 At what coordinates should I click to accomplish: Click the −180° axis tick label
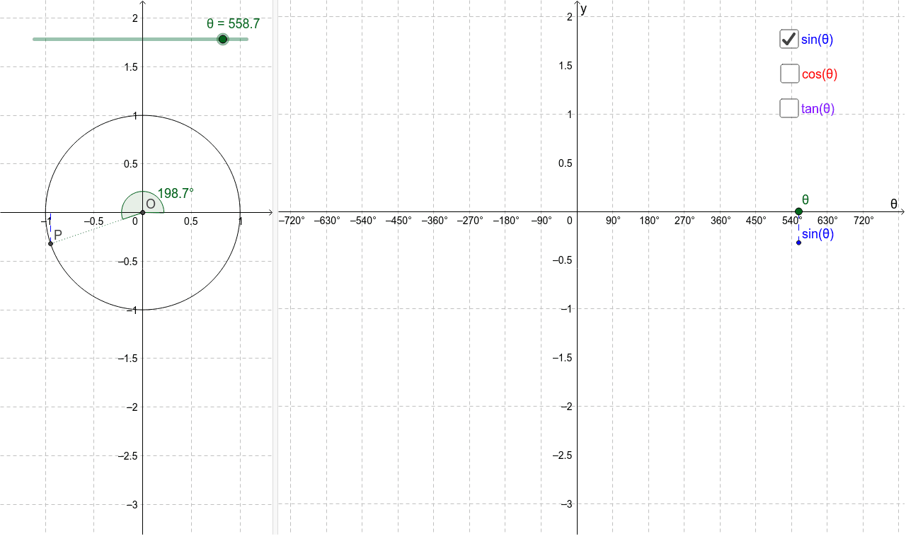tap(506, 221)
